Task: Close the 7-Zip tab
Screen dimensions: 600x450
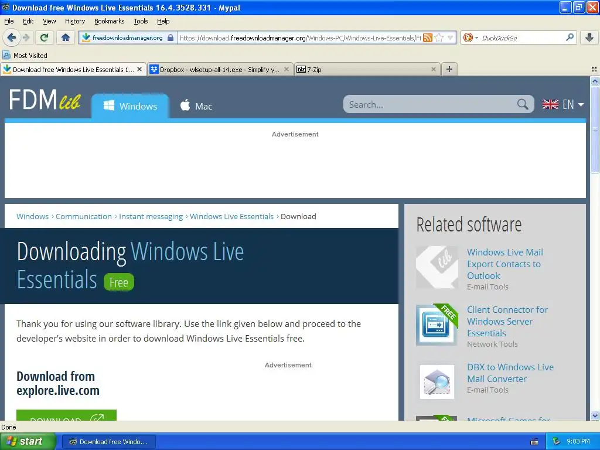Action: [x=433, y=69]
